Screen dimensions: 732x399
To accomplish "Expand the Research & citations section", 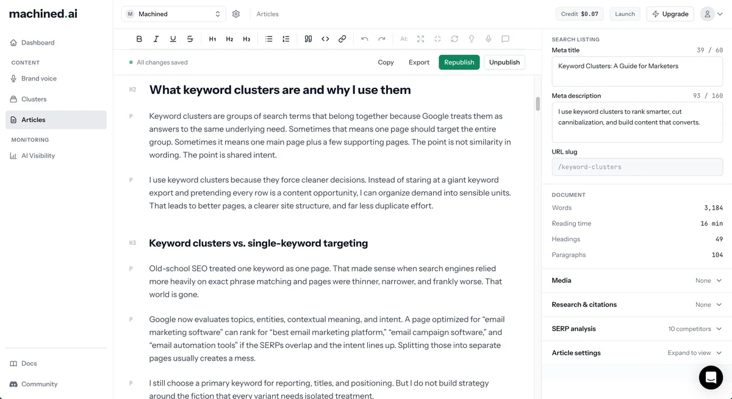I will point(637,305).
